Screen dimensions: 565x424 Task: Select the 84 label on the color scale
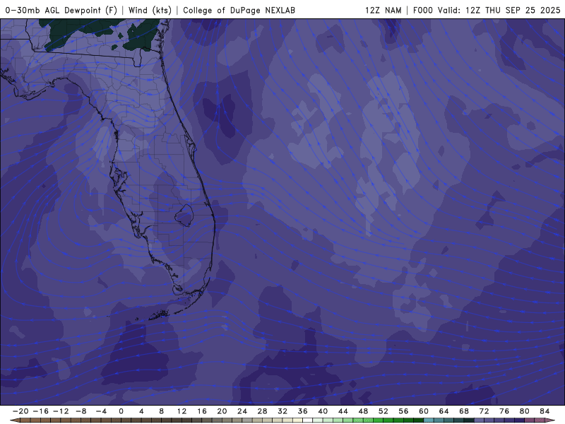(x=545, y=411)
